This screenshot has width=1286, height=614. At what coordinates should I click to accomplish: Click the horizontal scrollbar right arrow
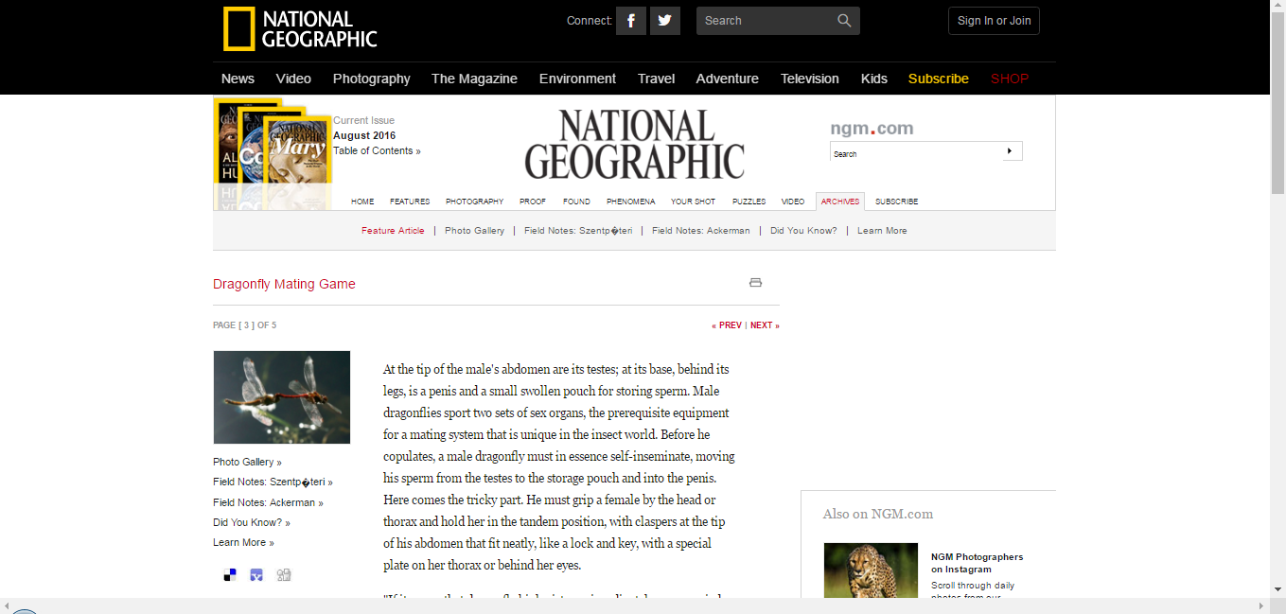1262,605
